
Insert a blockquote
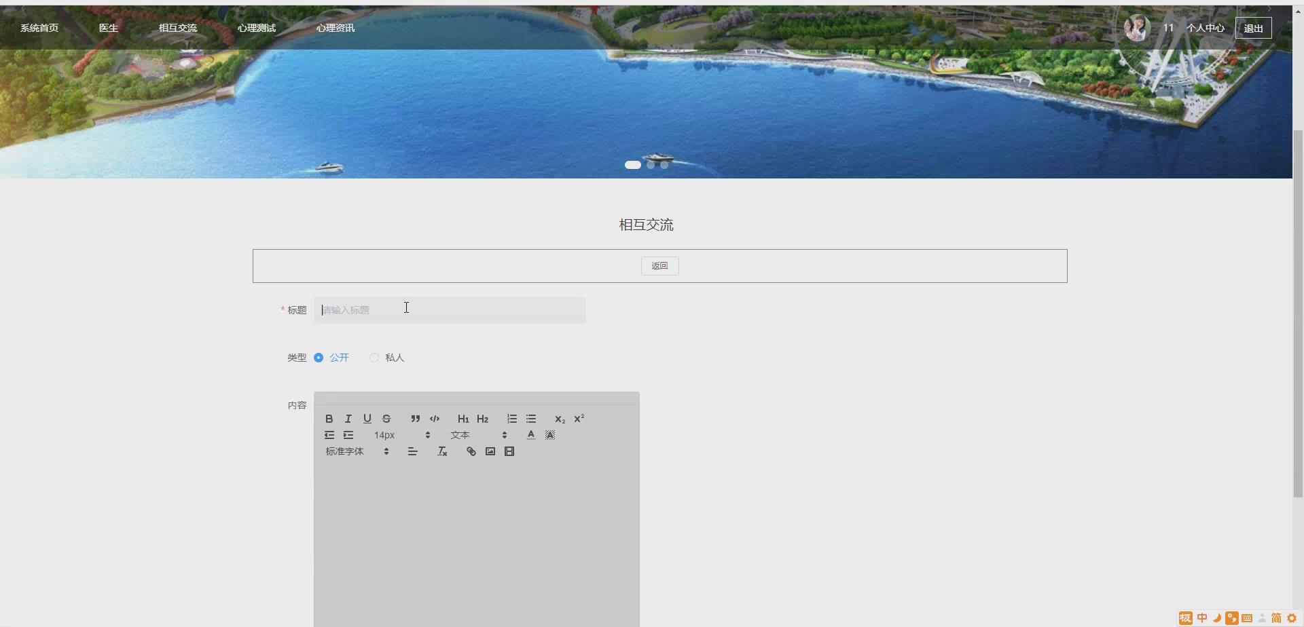(416, 419)
